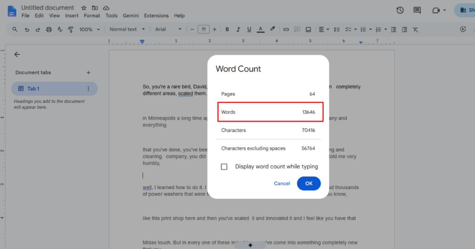Open the Extensions menu
Viewport: 475px width, 249px height.
(x=156, y=16)
